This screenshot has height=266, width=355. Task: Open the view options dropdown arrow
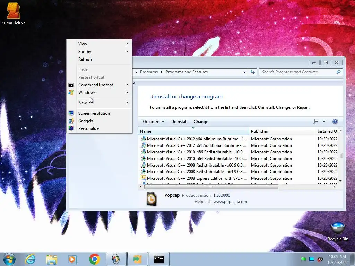click(x=324, y=122)
